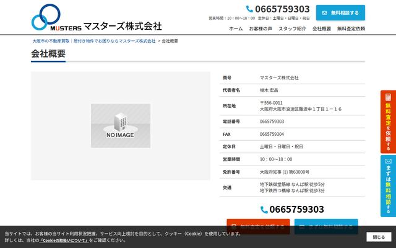Screen dimensions: 396x248
Task: Click the phone icon in the header
Action: pyautogui.click(x=249, y=9)
